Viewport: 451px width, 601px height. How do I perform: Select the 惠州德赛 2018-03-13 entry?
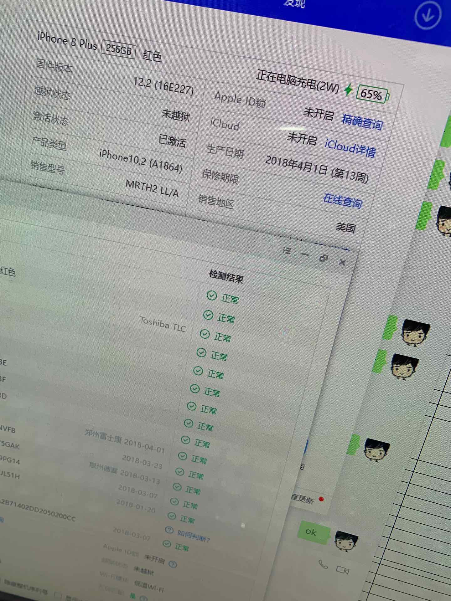tap(125, 473)
